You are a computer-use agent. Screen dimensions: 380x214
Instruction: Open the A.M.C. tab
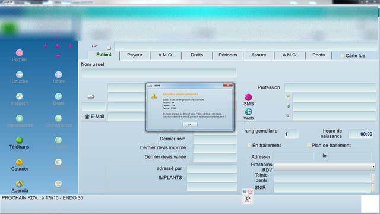pyautogui.click(x=290, y=55)
